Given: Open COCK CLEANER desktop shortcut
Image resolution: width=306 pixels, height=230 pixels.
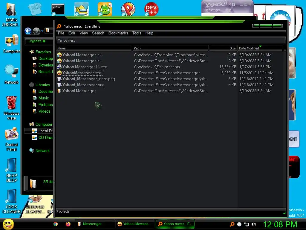Looking at the screenshot, I should click(11, 202).
